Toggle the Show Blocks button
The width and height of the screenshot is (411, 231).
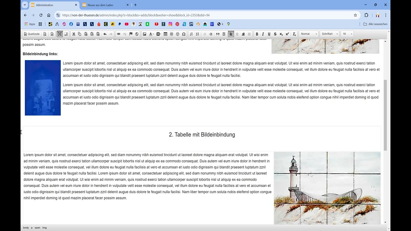pyautogui.click(x=66, y=34)
